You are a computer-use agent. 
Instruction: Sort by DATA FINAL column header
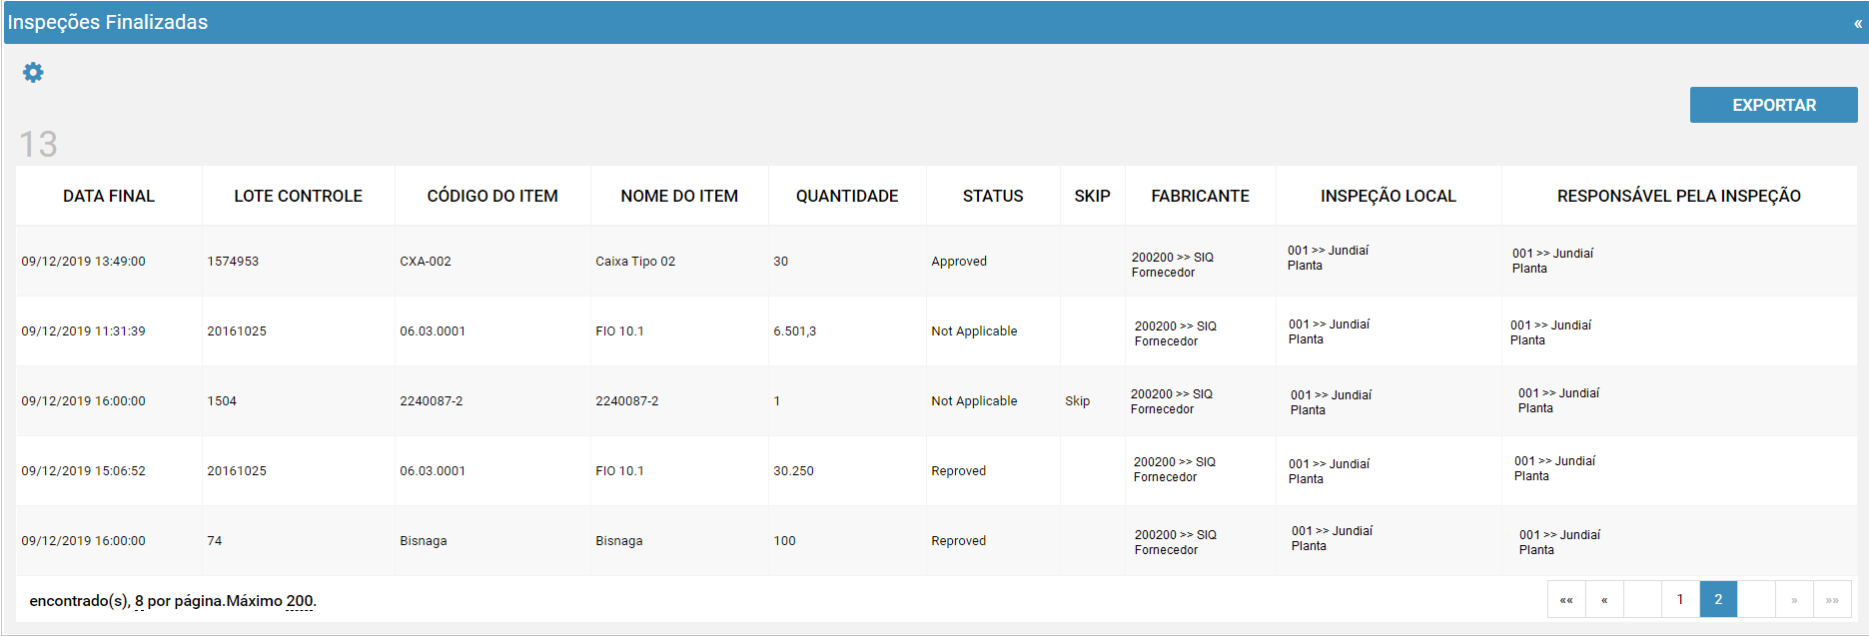tap(109, 196)
